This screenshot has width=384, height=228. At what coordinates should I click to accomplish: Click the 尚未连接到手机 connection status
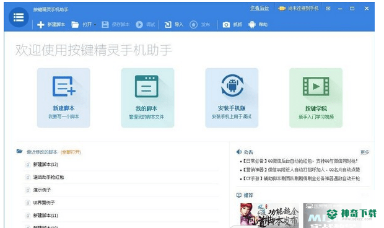pos(303,9)
